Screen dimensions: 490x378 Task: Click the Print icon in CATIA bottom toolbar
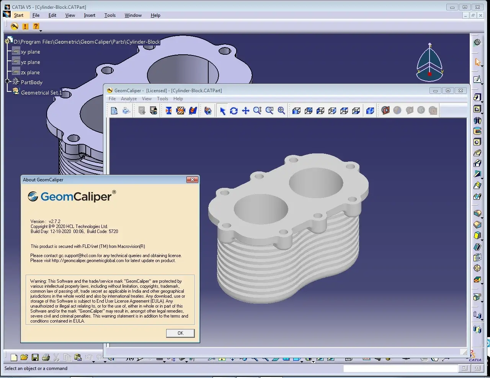coord(46,358)
